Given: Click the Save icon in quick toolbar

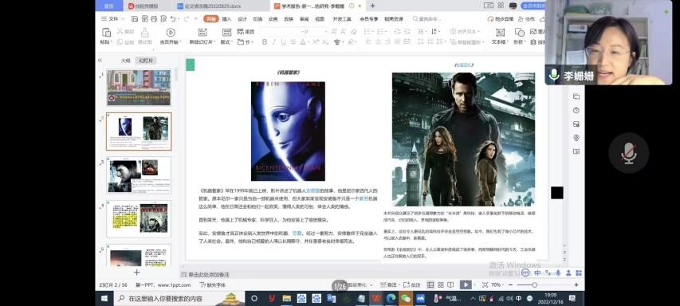Looking at the screenshot, I should 135,19.
